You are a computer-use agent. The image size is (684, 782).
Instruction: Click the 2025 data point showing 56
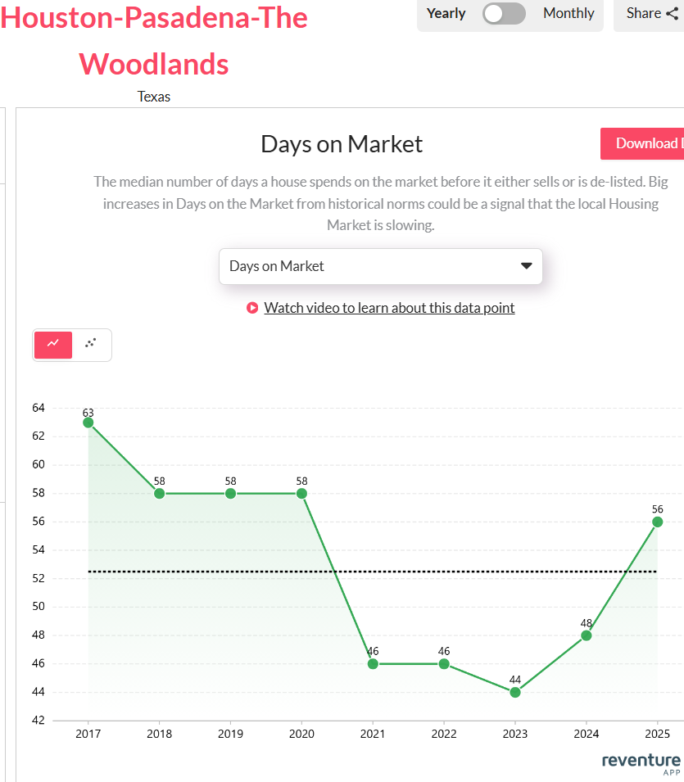[x=657, y=521]
